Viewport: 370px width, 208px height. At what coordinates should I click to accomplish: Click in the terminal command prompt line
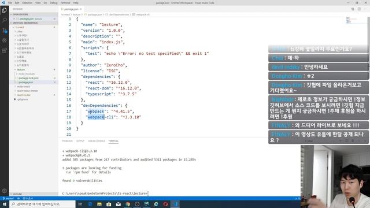click(105, 194)
